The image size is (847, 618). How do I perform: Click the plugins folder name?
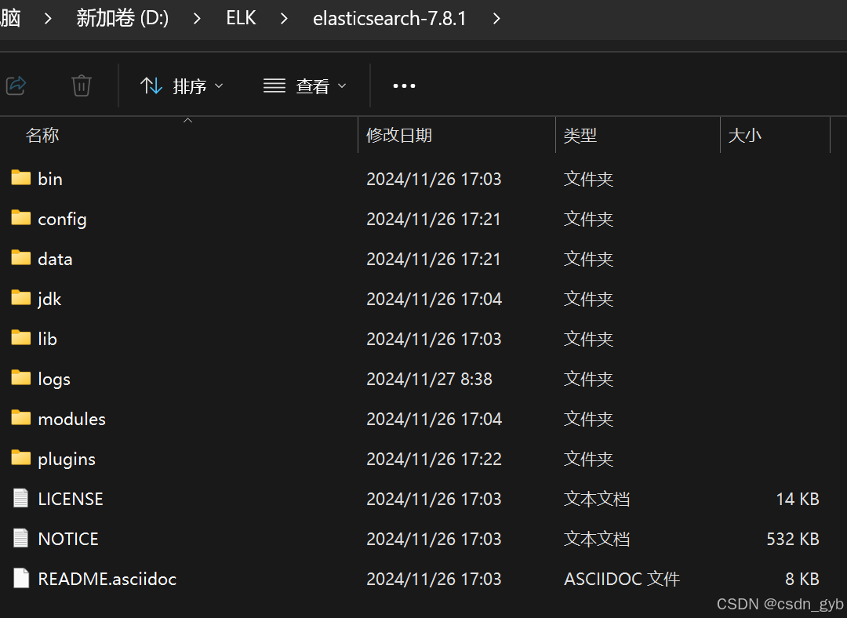point(67,459)
